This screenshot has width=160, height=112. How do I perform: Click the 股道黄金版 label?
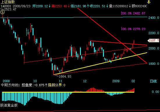[9, 105]
